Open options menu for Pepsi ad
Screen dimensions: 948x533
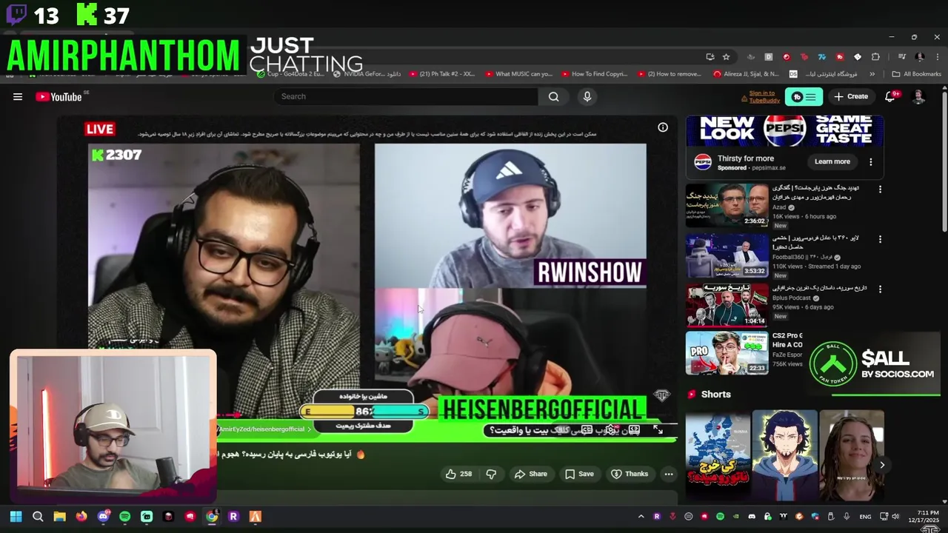click(x=871, y=161)
